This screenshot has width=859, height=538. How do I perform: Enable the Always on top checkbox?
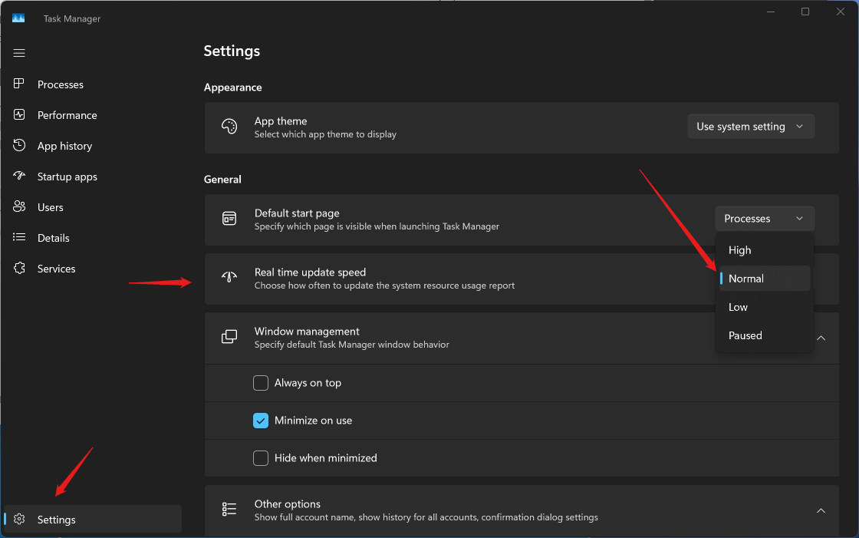tap(261, 383)
